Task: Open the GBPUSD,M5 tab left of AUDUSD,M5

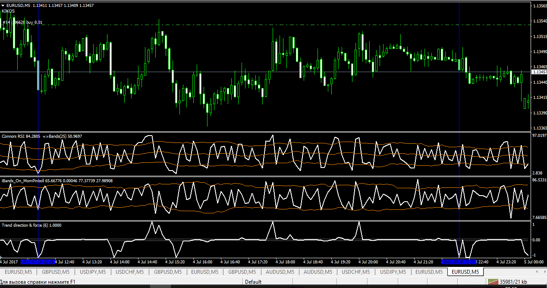Action: [242, 272]
